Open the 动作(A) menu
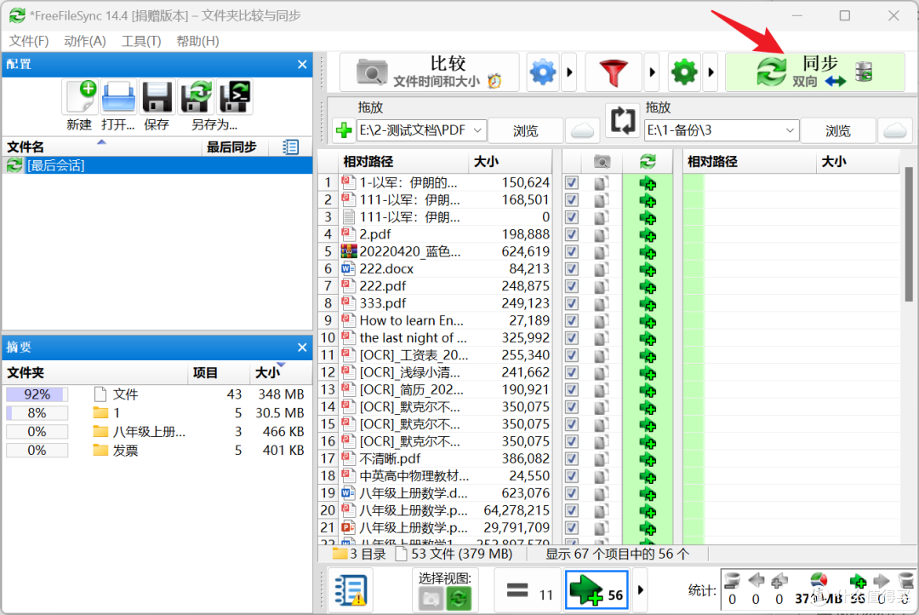This screenshot has height=615, width=919. click(85, 41)
